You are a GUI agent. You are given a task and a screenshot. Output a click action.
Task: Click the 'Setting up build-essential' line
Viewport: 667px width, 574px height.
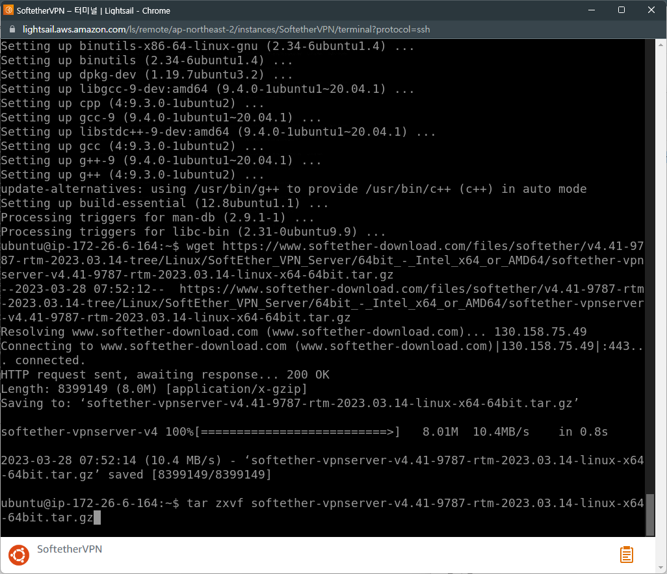pos(164,203)
